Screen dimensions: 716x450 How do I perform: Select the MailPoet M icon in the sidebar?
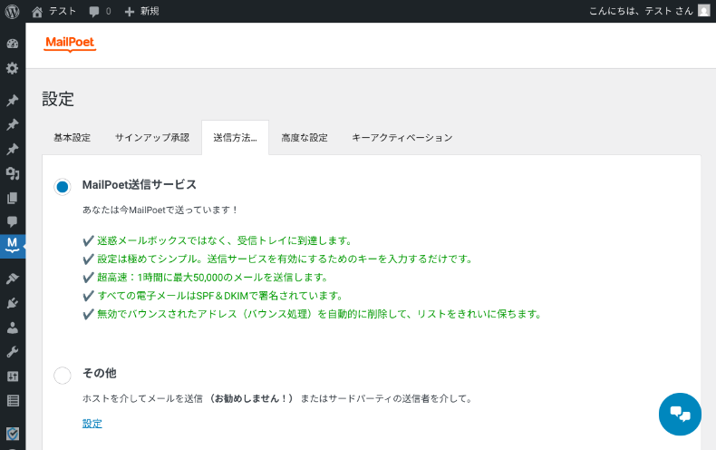[x=13, y=246]
